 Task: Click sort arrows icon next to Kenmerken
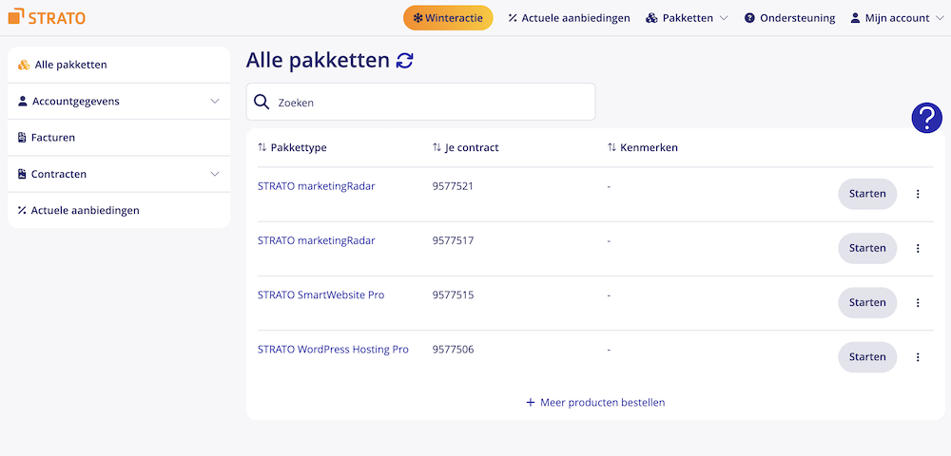click(x=611, y=148)
